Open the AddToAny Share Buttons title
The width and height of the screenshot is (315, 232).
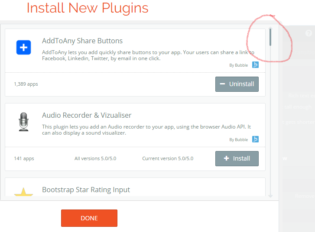coord(82,41)
